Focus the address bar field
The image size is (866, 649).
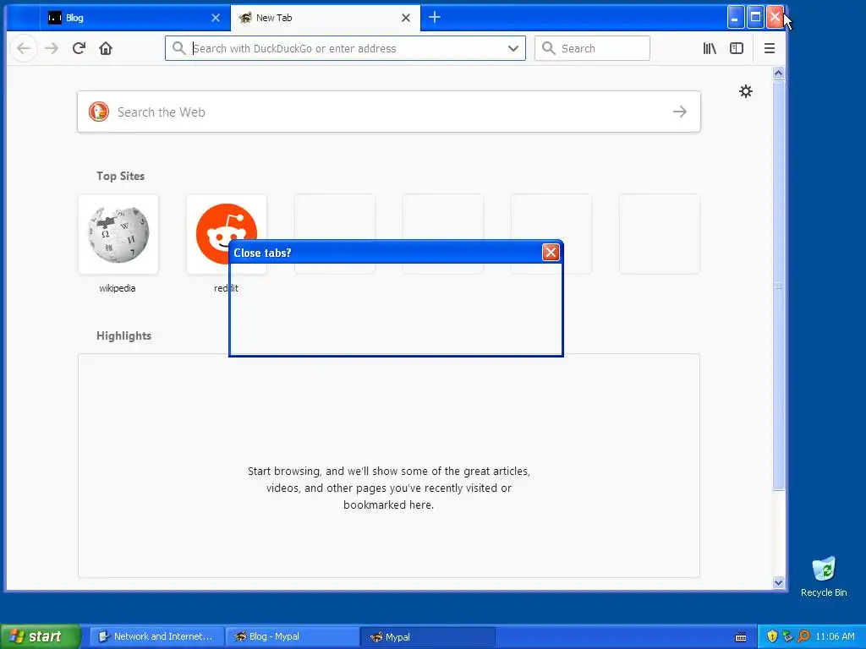[x=345, y=48]
